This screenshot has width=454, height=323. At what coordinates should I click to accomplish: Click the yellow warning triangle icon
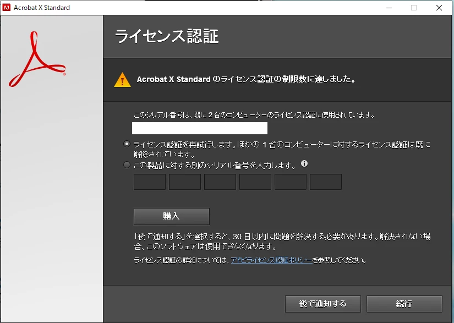click(123, 80)
